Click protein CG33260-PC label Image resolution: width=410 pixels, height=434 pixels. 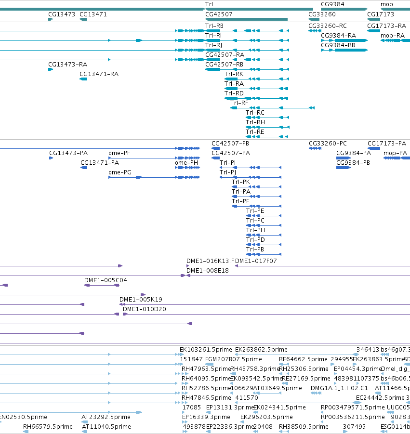(x=328, y=144)
